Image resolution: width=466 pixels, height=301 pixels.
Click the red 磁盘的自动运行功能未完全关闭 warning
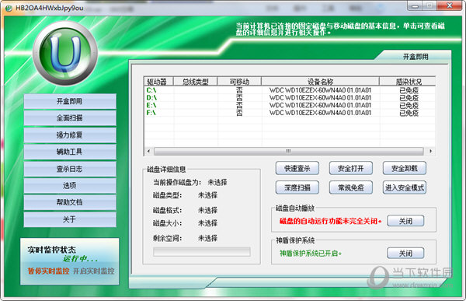(x=331, y=221)
